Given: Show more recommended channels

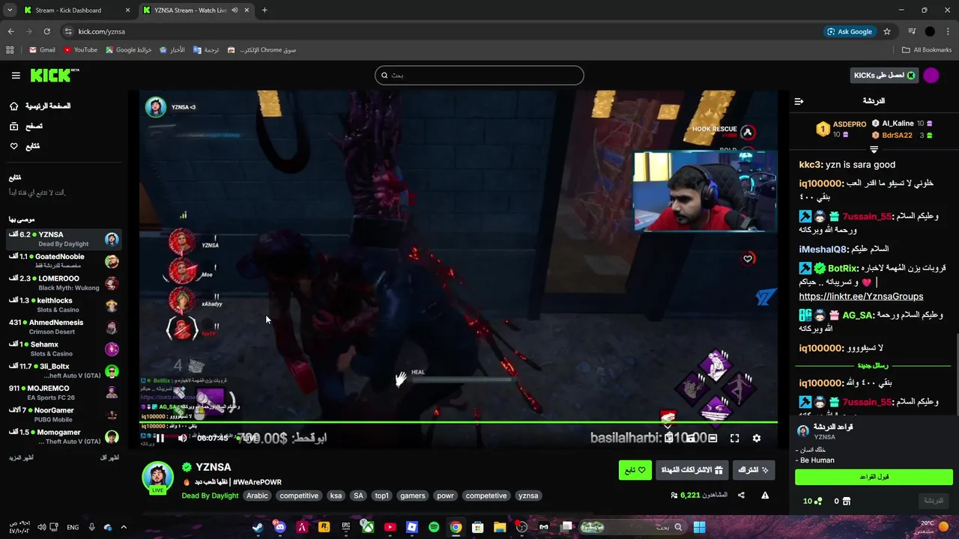Looking at the screenshot, I should pyautogui.click(x=22, y=457).
